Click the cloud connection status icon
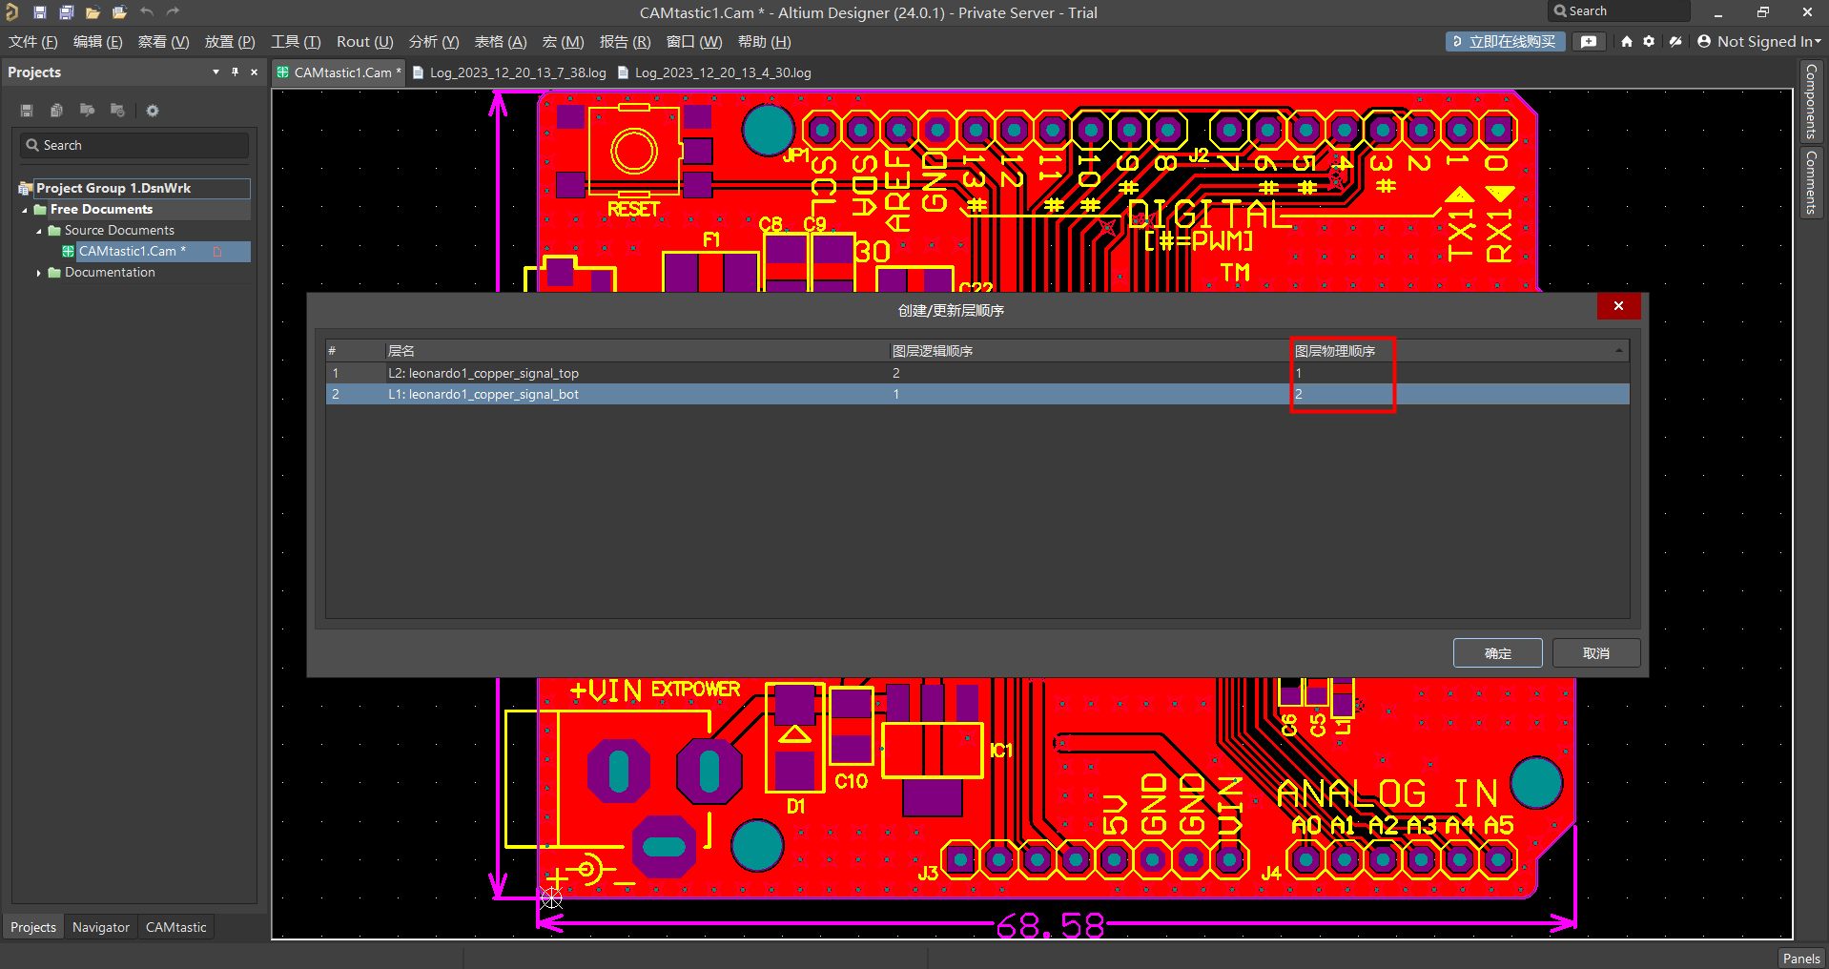This screenshot has width=1829, height=969. point(1675,42)
